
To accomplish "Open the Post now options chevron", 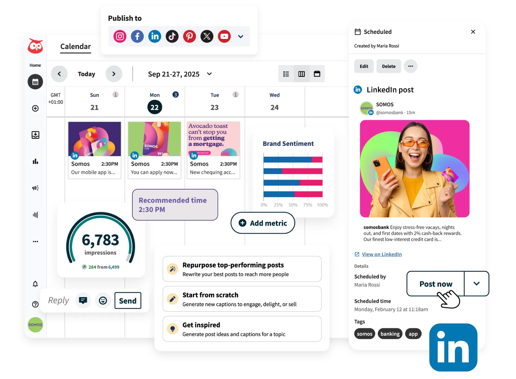I will pyautogui.click(x=476, y=284).
